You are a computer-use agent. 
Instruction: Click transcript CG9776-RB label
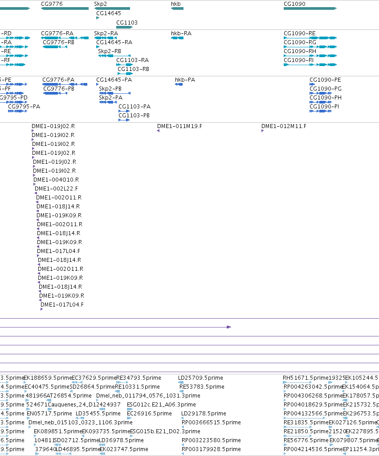tap(59, 42)
